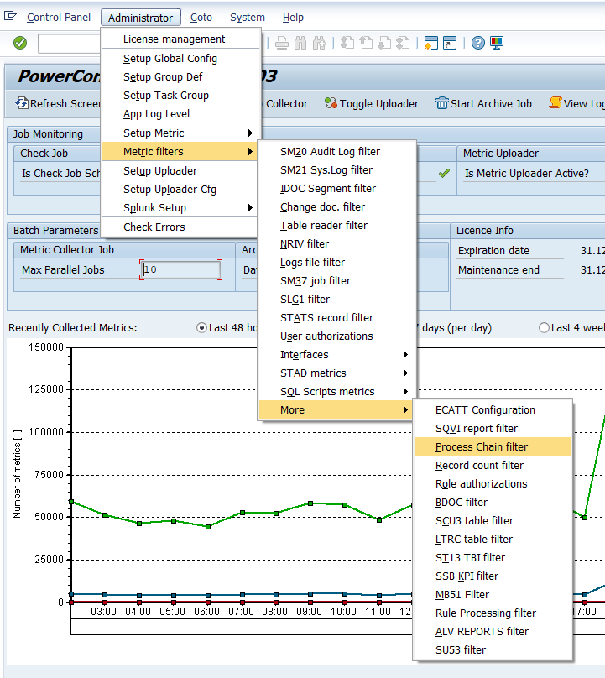Choose Process Chain filter menu entry
605x678 pixels.
pyautogui.click(x=492, y=447)
